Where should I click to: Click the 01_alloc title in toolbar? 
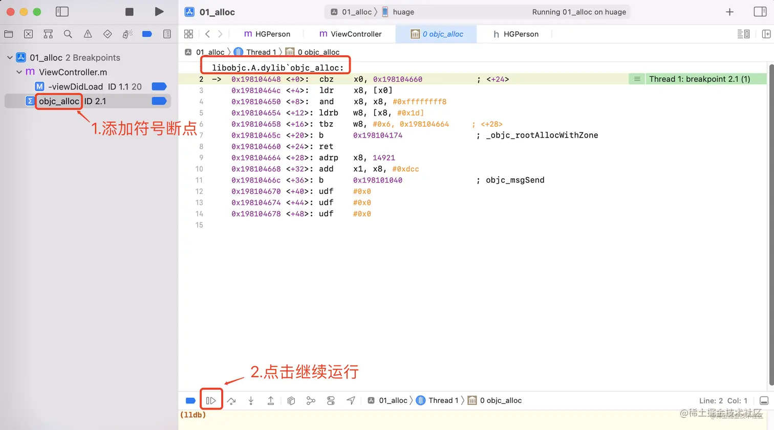(x=217, y=12)
